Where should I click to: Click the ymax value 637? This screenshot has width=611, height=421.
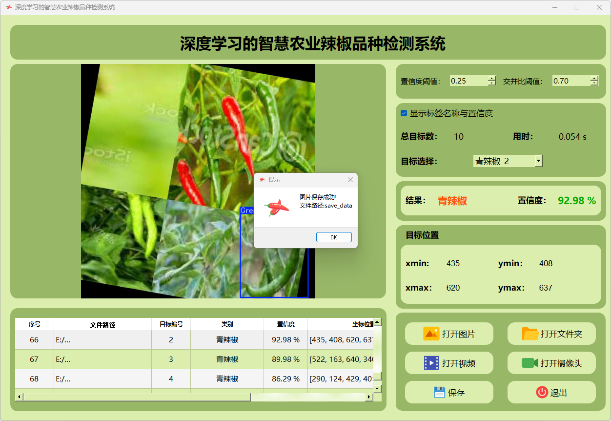546,288
